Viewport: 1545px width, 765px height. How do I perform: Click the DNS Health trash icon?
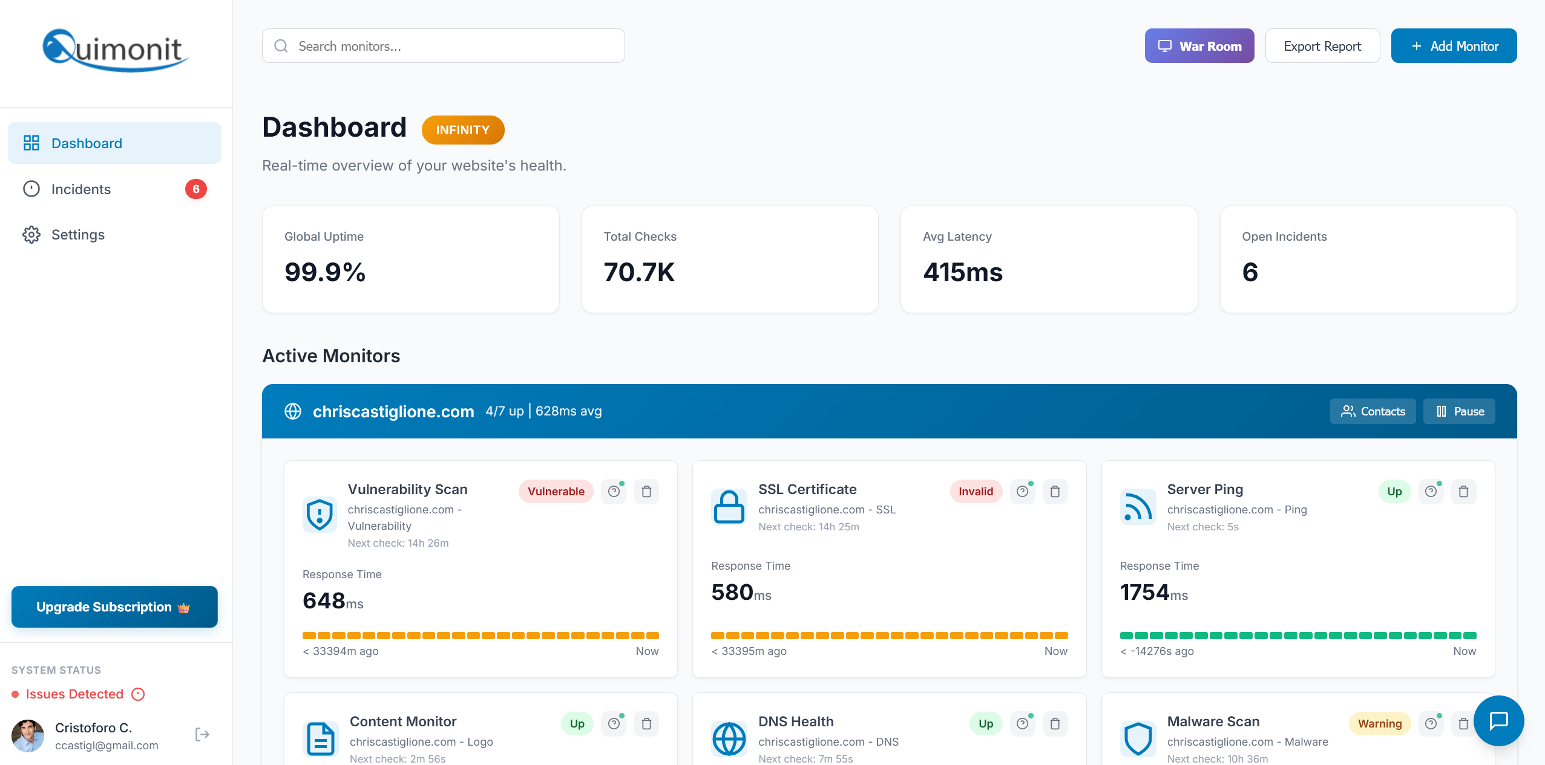[x=1055, y=724]
